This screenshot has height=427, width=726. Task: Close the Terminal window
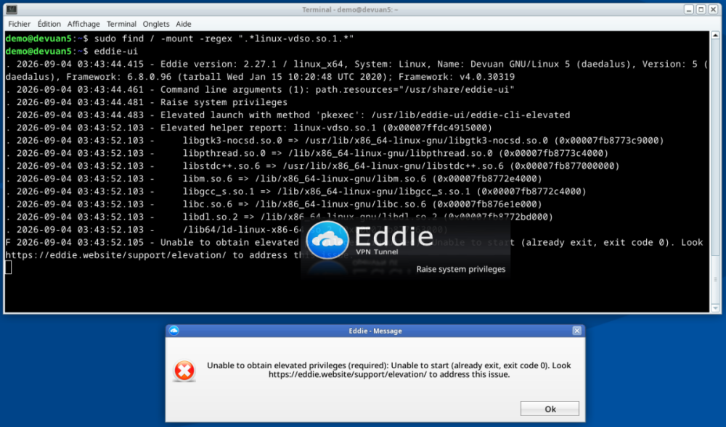713,9
